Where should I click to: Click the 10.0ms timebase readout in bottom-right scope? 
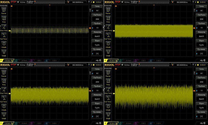127,65
